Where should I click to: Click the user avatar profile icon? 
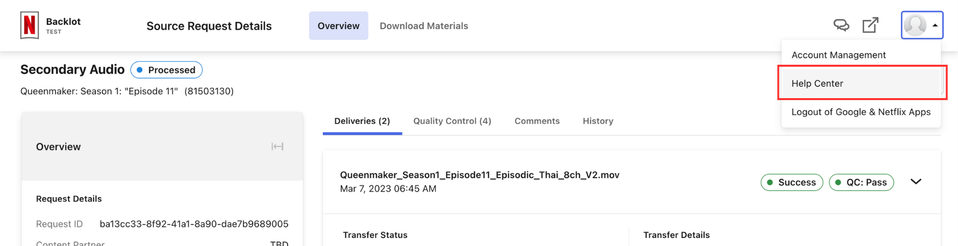(x=915, y=25)
